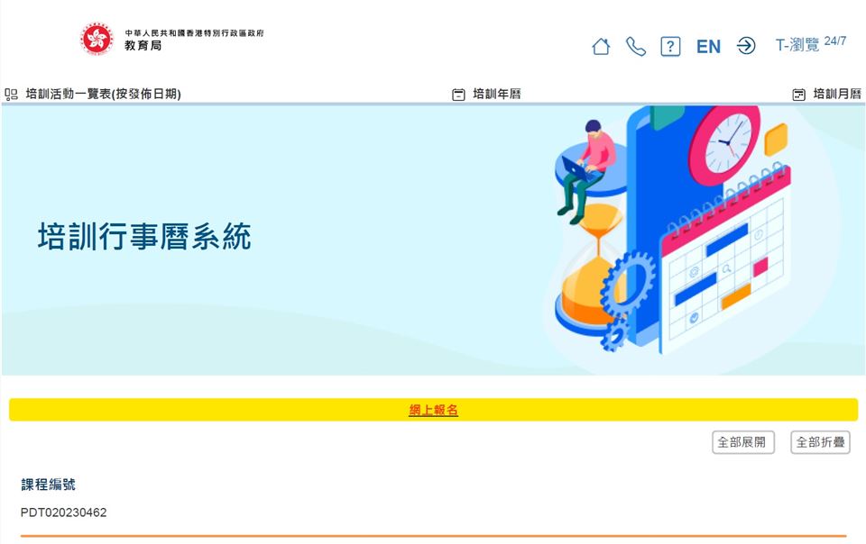
Task: Click the 教育局 header text
Action: 143,46
